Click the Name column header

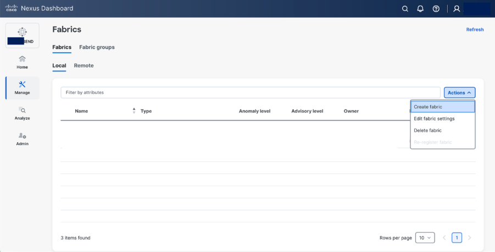click(81, 111)
